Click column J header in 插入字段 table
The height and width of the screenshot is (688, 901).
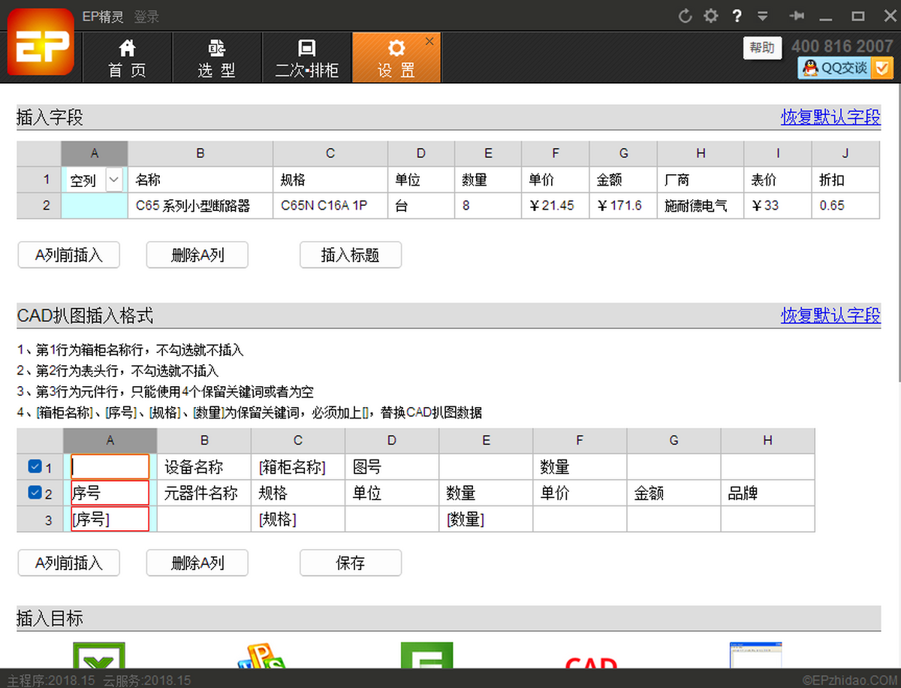pos(845,153)
